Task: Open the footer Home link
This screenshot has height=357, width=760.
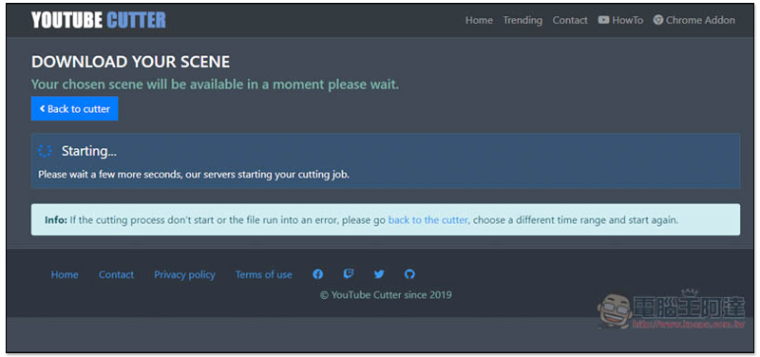Action: tap(65, 274)
